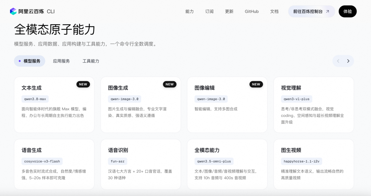The image size is (371, 196).
Task: Click the qwen3-vl-plus model tag
Action: (296, 99)
